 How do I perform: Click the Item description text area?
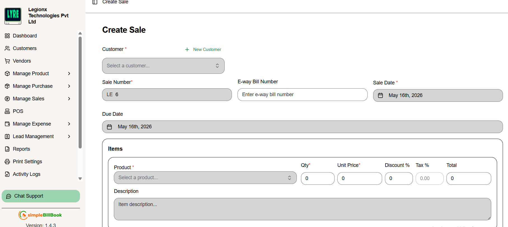click(x=302, y=209)
